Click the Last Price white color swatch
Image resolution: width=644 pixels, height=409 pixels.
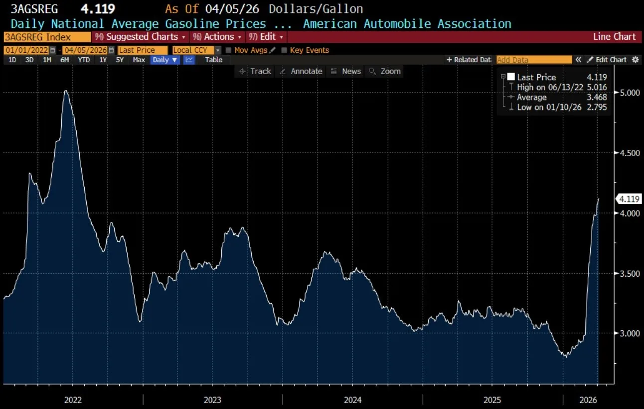(511, 77)
